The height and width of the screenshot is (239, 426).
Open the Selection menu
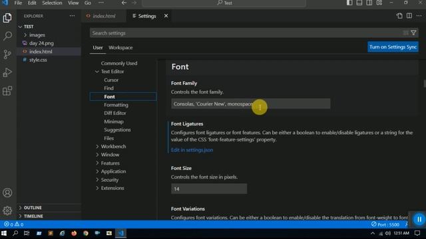pos(52,3)
